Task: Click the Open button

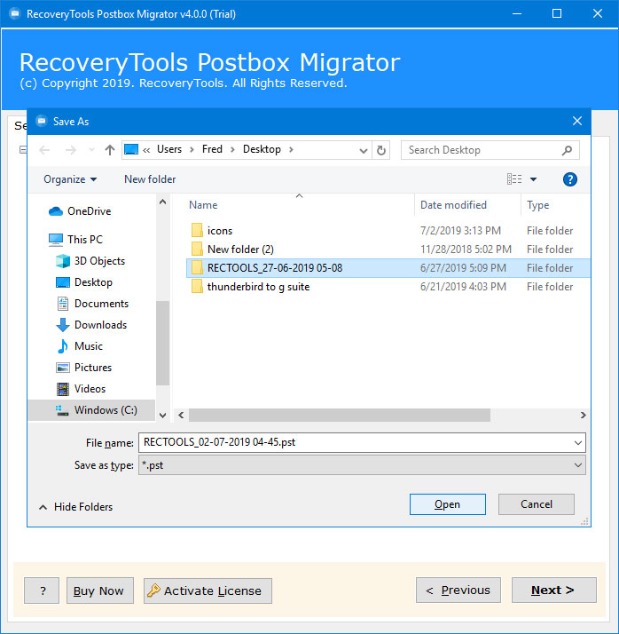Action: pos(447,504)
